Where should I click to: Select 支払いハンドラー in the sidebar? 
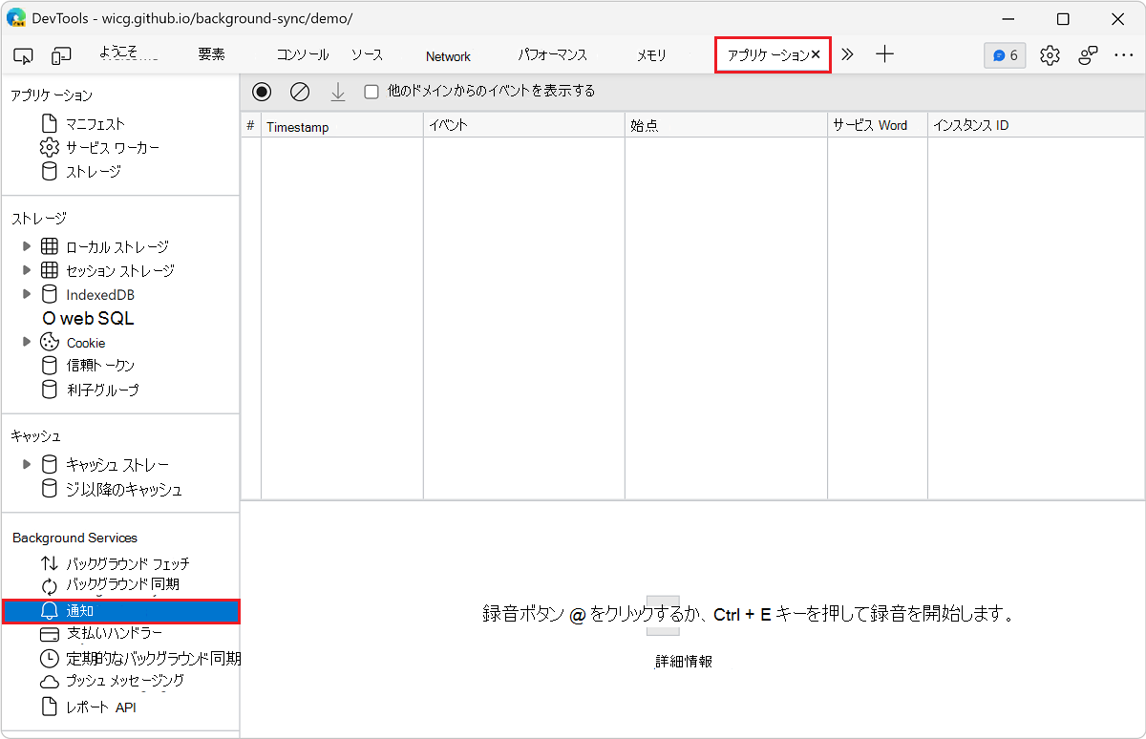pyautogui.click(x=115, y=633)
